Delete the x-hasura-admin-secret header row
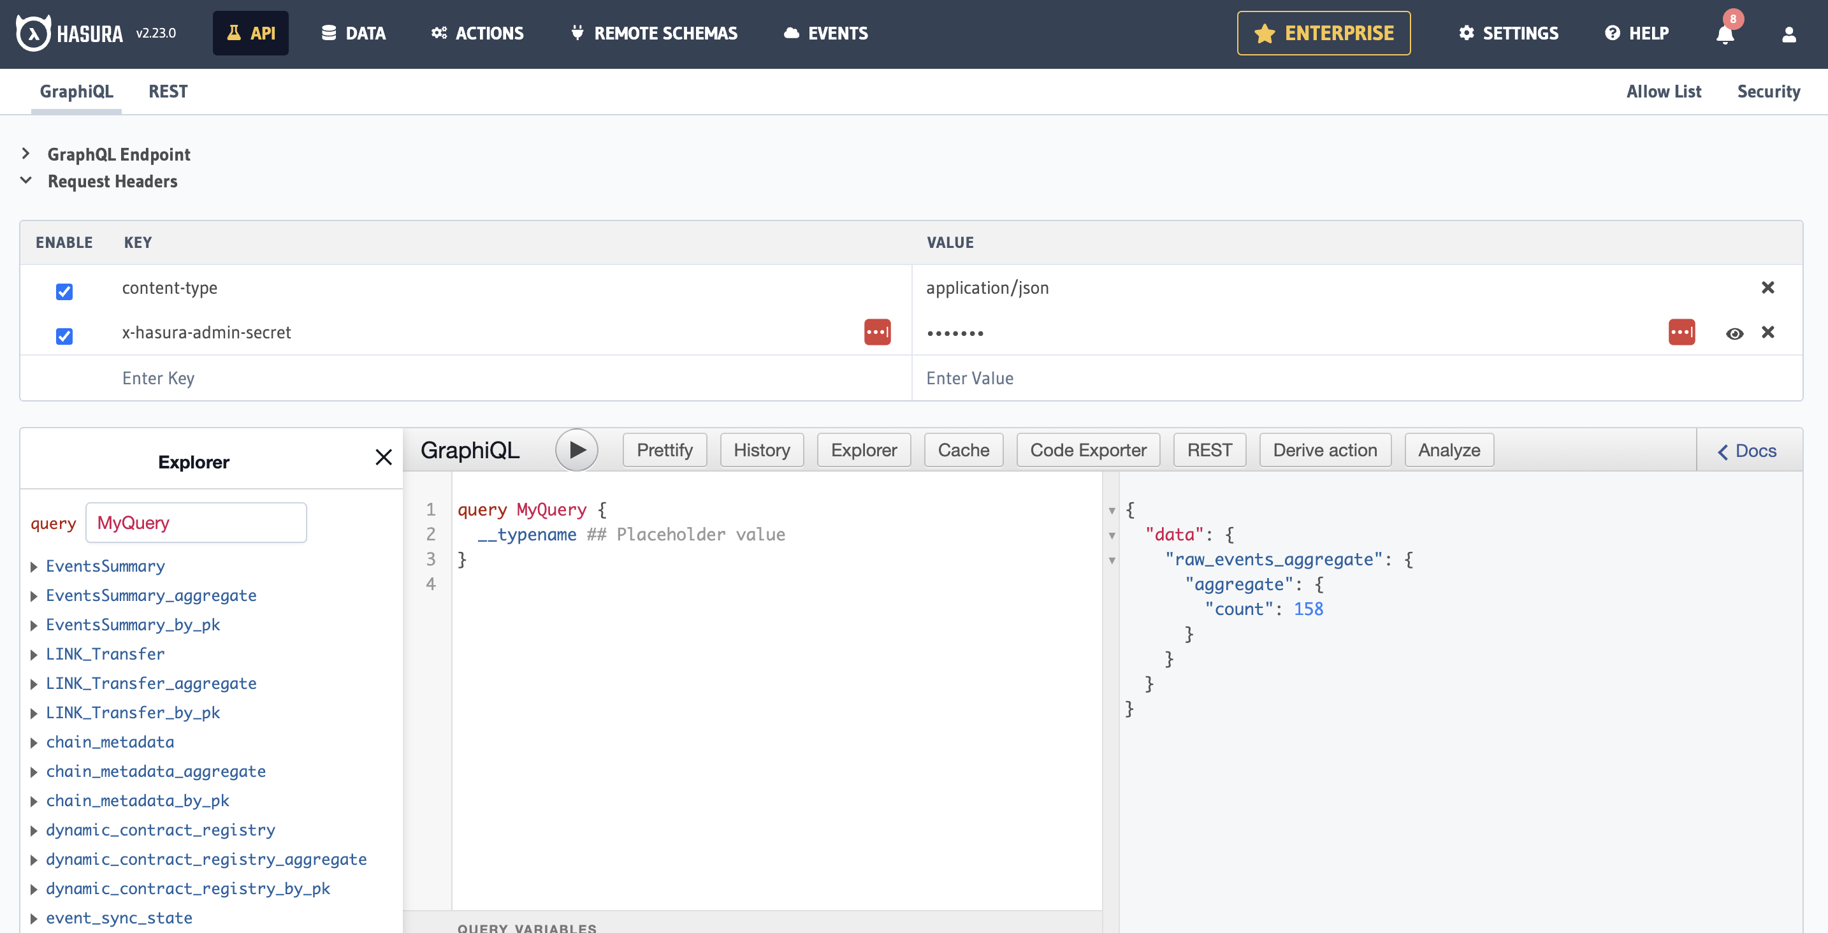 coord(1767,332)
